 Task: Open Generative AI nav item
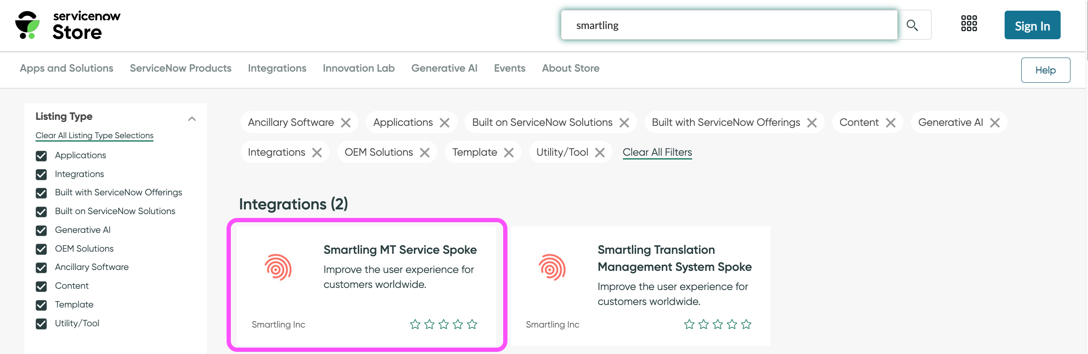pyautogui.click(x=444, y=68)
